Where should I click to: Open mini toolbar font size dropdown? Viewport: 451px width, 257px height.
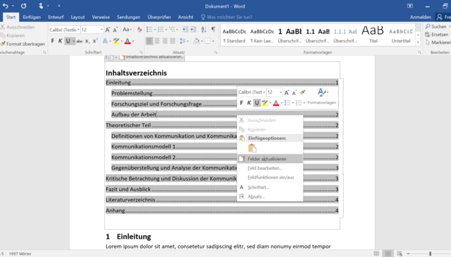281,92
